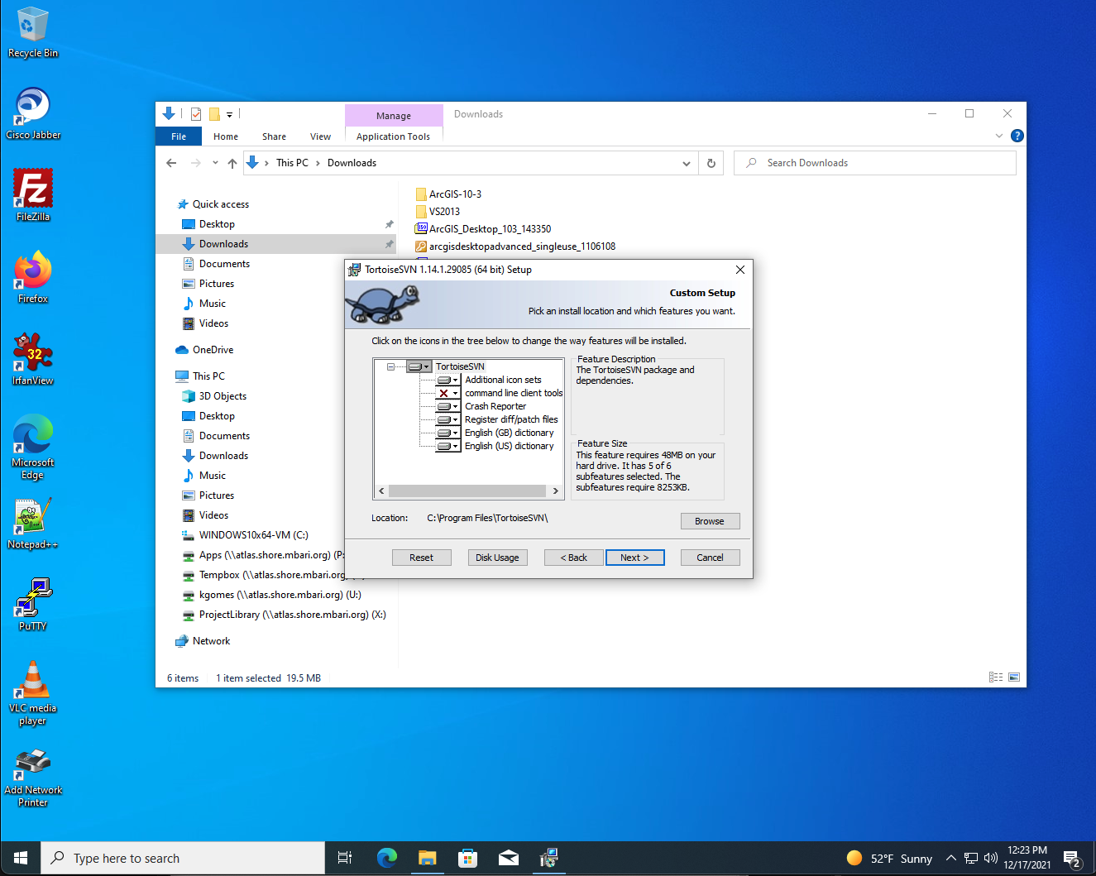Select FileZilla desktop icon
The width and height of the screenshot is (1096, 876).
(33, 195)
